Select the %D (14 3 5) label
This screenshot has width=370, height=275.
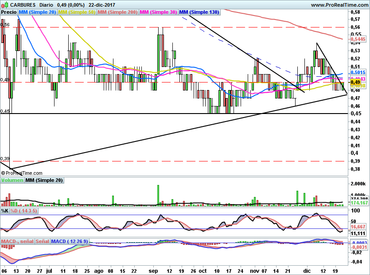pyautogui.click(x=24, y=211)
